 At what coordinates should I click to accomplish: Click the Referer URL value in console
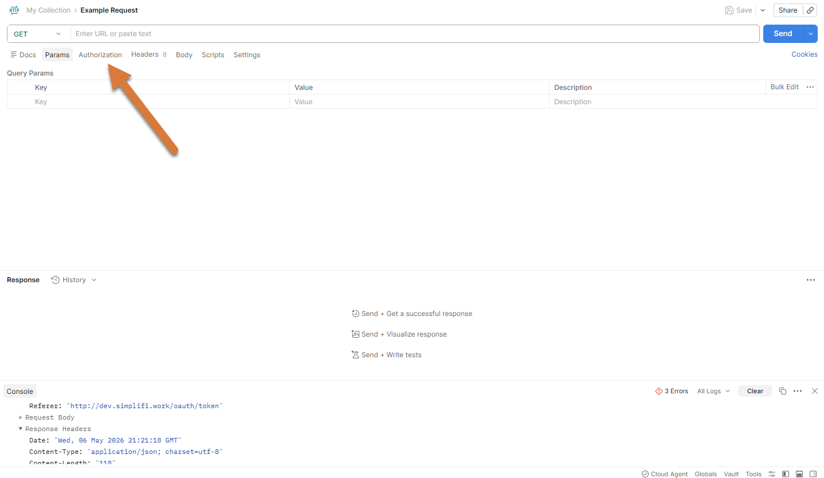pos(144,406)
